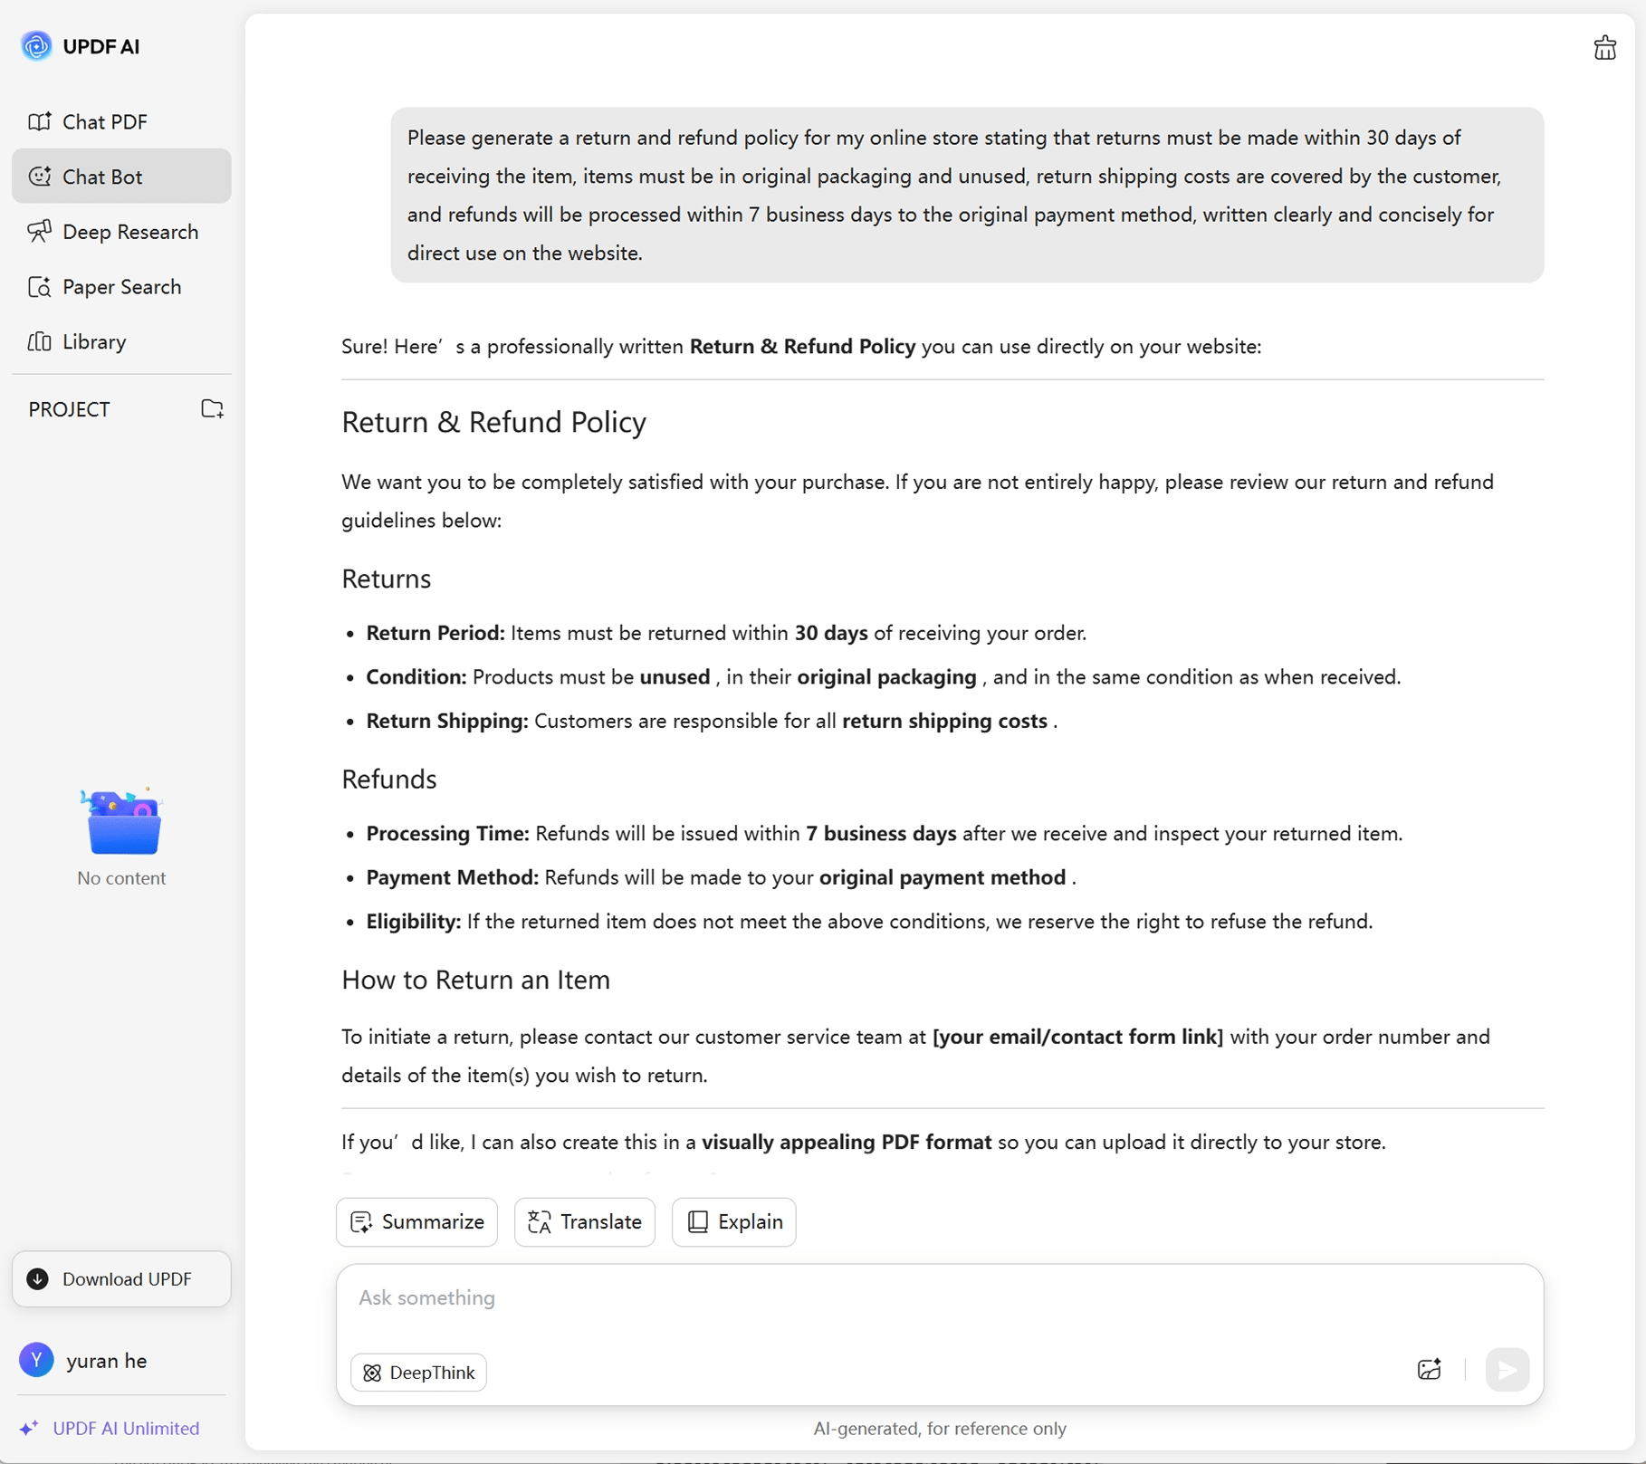Open the UPDF AI Unlimited link
The width and height of the screenshot is (1646, 1464).
point(126,1428)
